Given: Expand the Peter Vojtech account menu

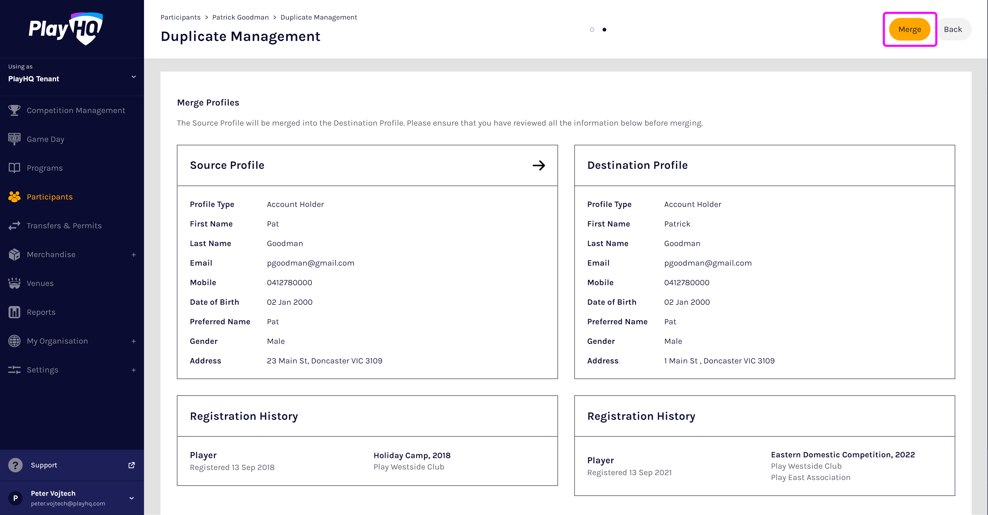Looking at the screenshot, I should tap(132, 498).
